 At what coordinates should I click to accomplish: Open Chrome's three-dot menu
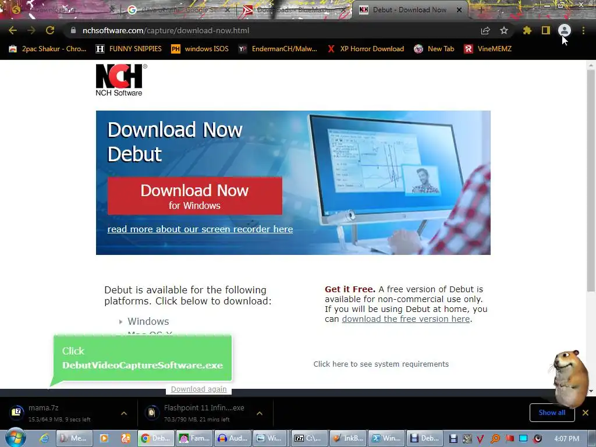583,30
